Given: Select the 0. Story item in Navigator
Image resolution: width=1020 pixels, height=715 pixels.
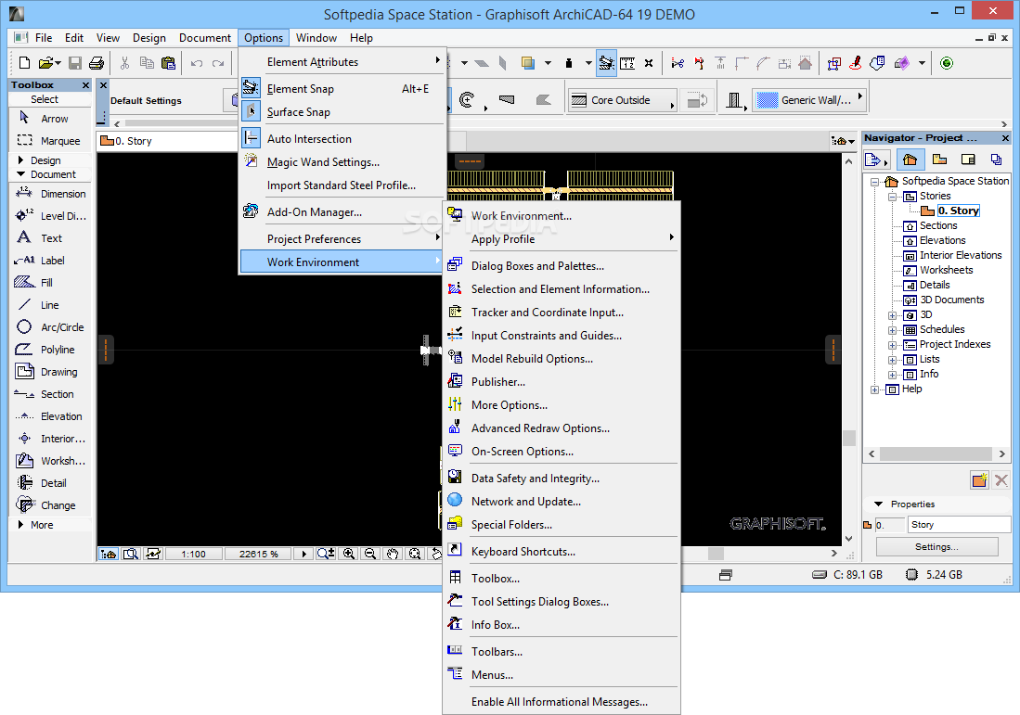Looking at the screenshot, I should [958, 211].
